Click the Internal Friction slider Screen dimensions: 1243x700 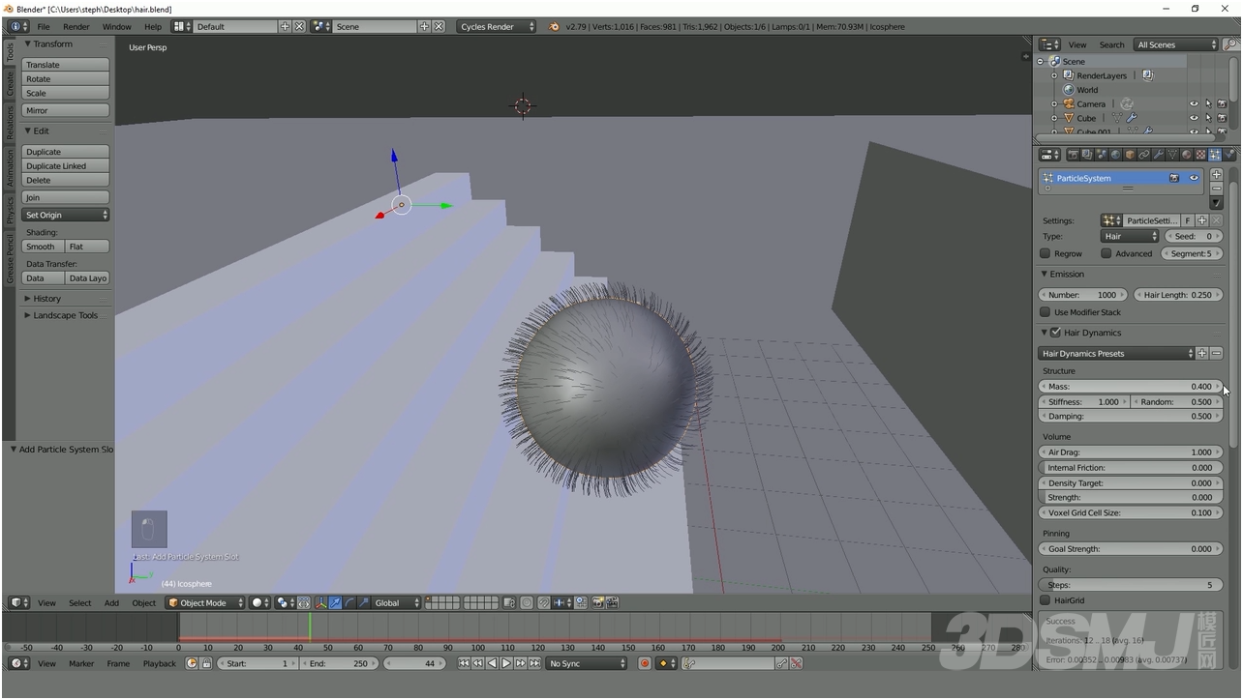pyautogui.click(x=1131, y=467)
